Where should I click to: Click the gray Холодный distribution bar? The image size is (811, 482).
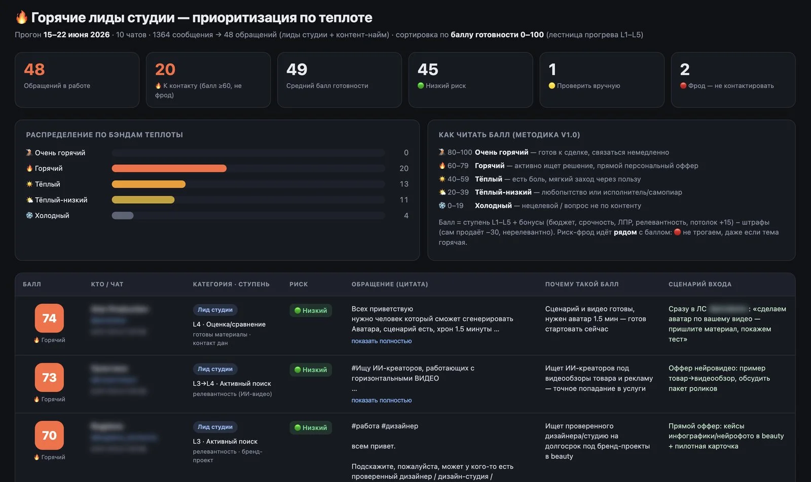pyautogui.click(x=123, y=215)
